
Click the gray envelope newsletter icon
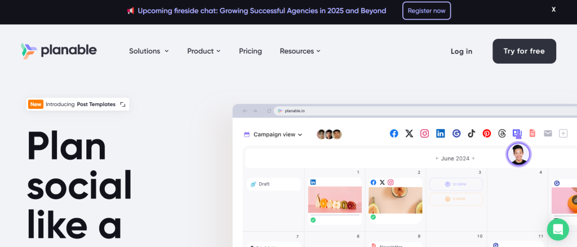tap(548, 134)
